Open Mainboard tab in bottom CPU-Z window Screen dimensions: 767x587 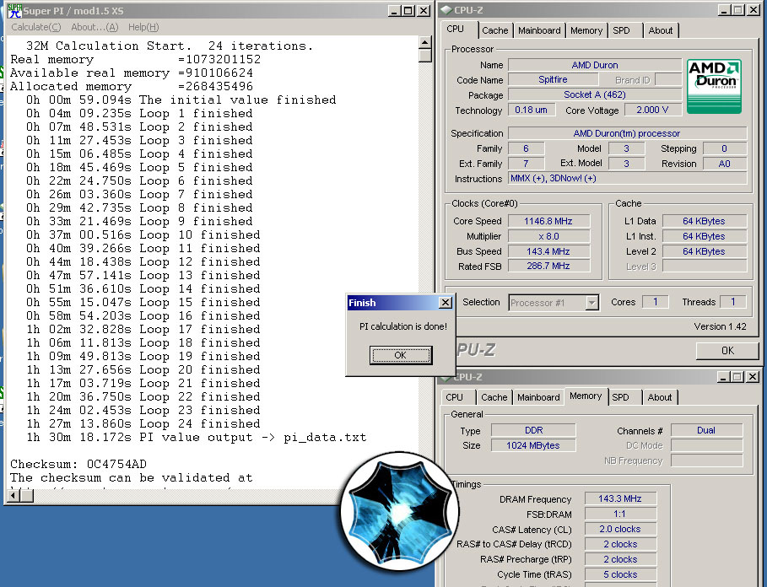[x=538, y=397]
